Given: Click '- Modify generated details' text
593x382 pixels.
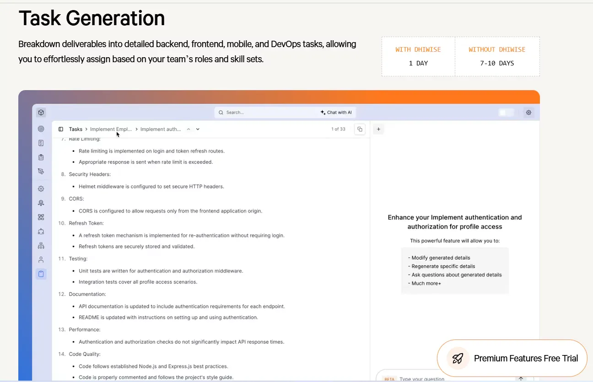Looking at the screenshot, I should [439, 258].
